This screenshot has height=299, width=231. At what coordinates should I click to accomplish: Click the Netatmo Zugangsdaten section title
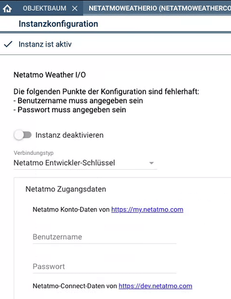click(x=66, y=189)
